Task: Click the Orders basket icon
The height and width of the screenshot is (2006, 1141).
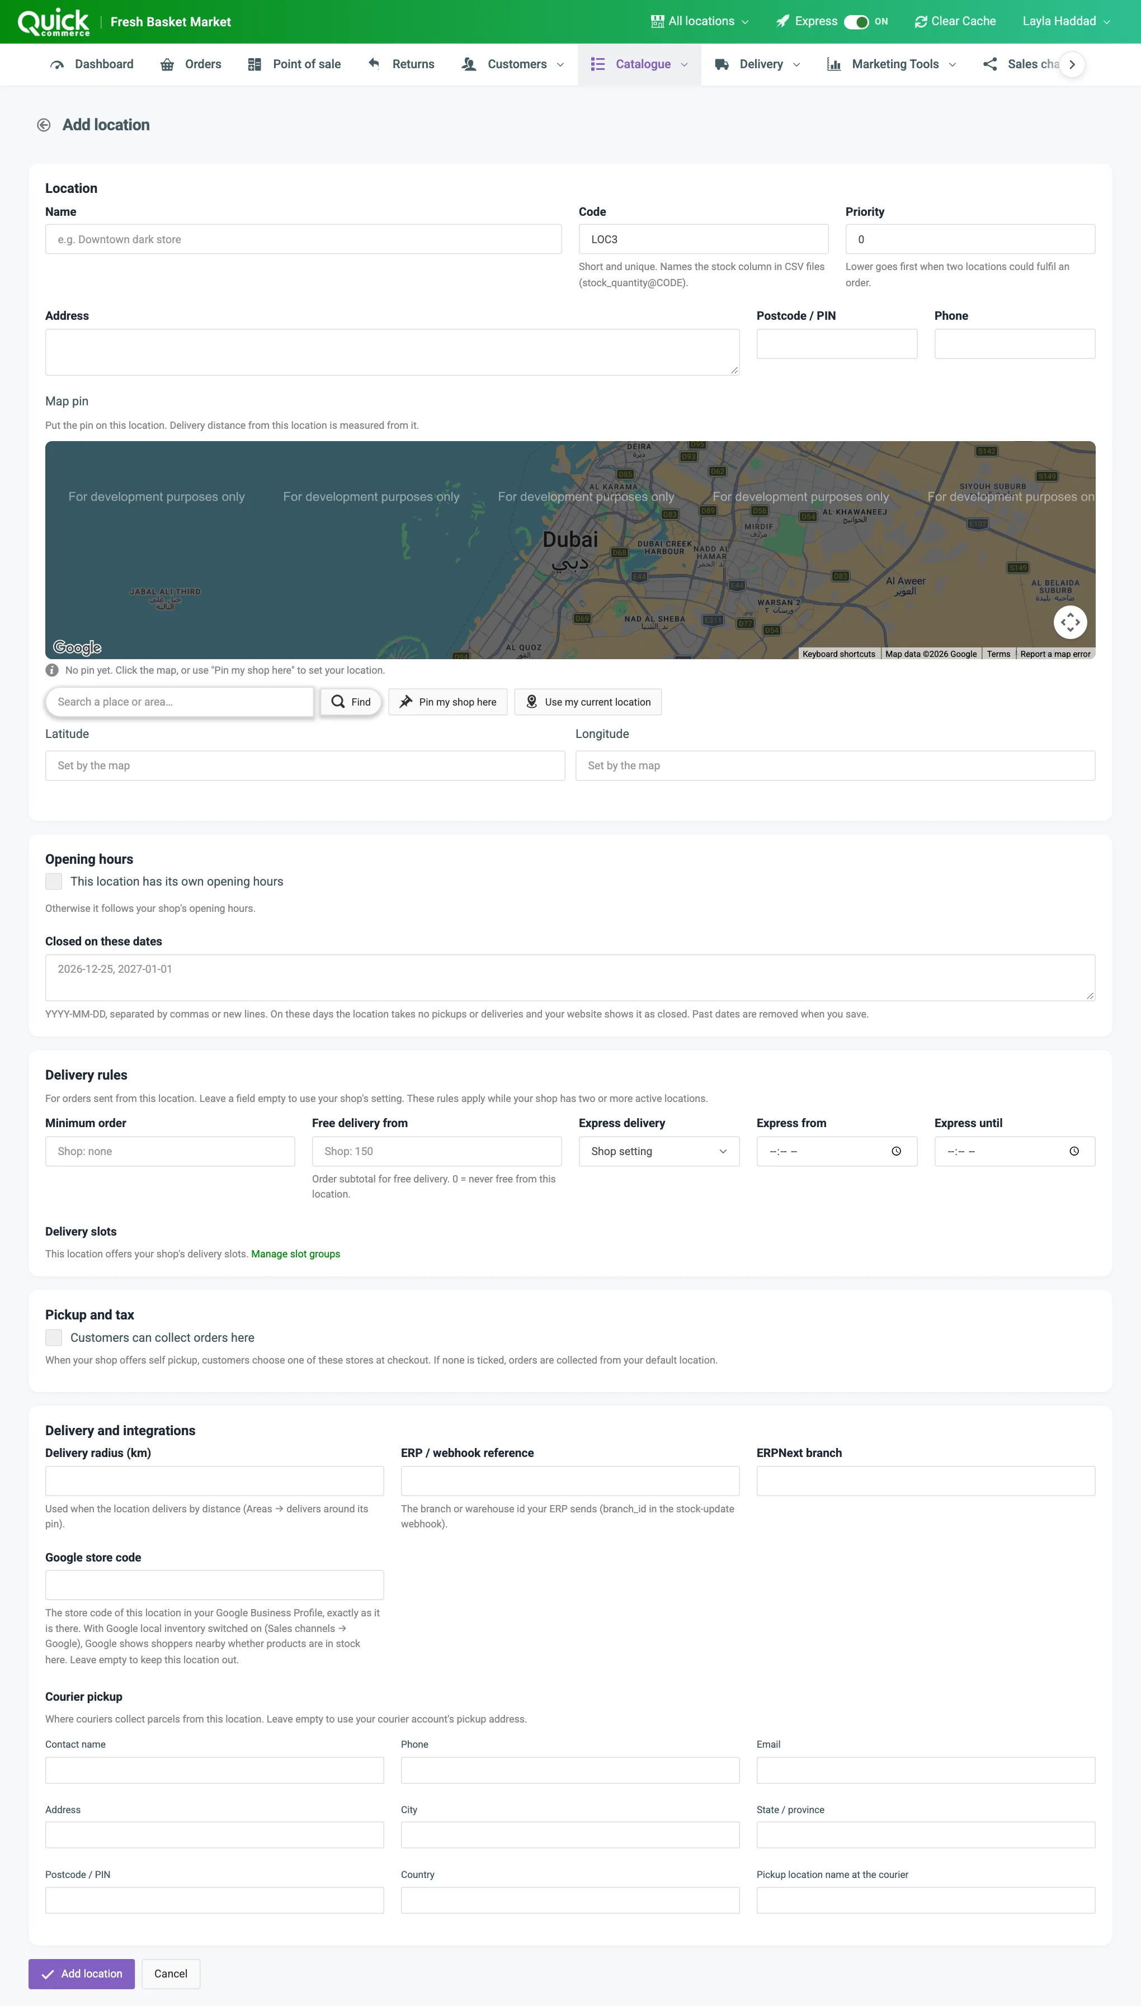Action: pos(167,64)
